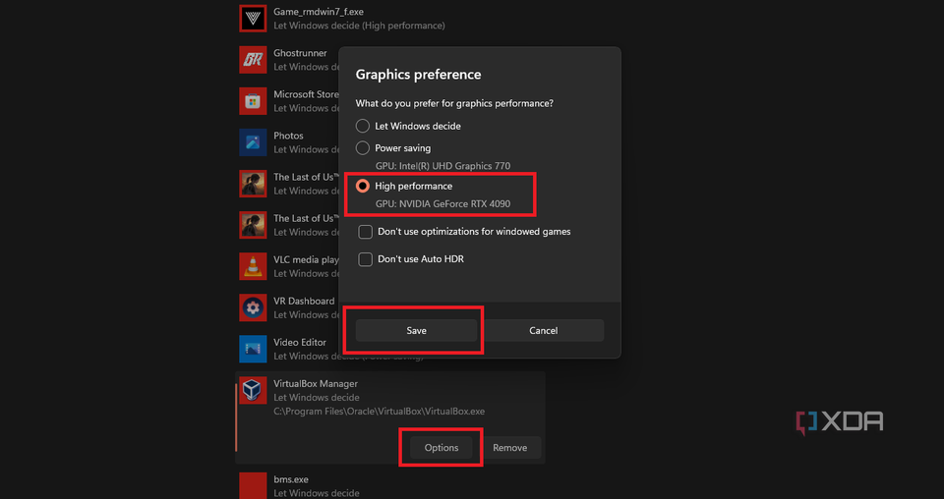
Task: Click GPU: NVIDIA GeForce RTX 4090 text
Action: click(442, 203)
